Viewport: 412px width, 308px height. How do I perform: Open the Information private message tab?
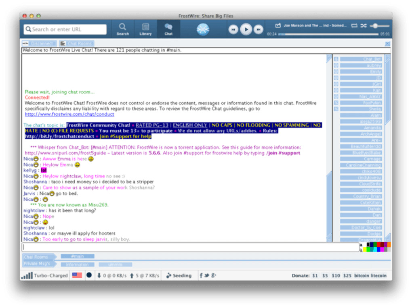pos(78,264)
